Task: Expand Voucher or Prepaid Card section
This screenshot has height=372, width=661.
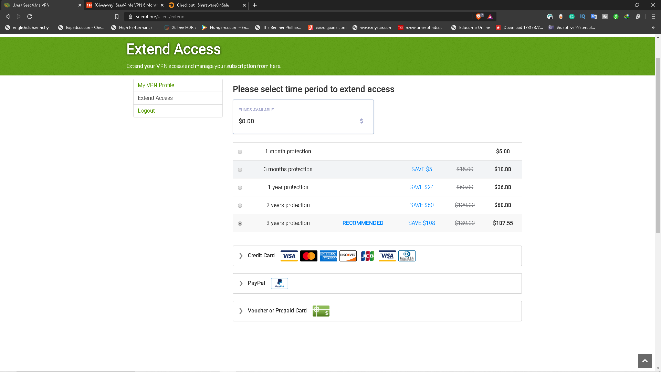Action: tap(277, 311)
